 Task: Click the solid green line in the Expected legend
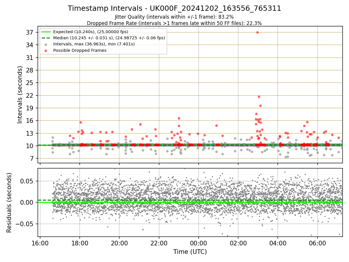point(46,32)
